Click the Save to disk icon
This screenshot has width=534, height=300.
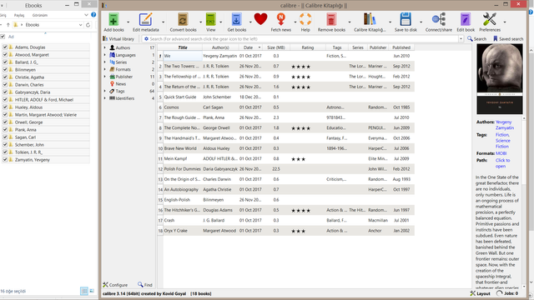pyautogui.click(x=406, y=19)
